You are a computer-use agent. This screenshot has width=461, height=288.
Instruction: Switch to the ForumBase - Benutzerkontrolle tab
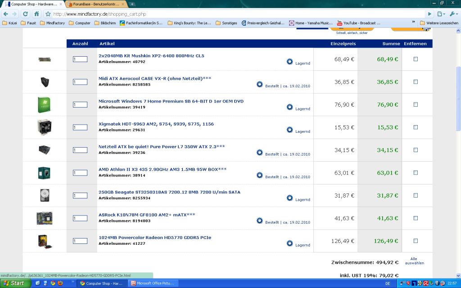click(x=95, y=4)
